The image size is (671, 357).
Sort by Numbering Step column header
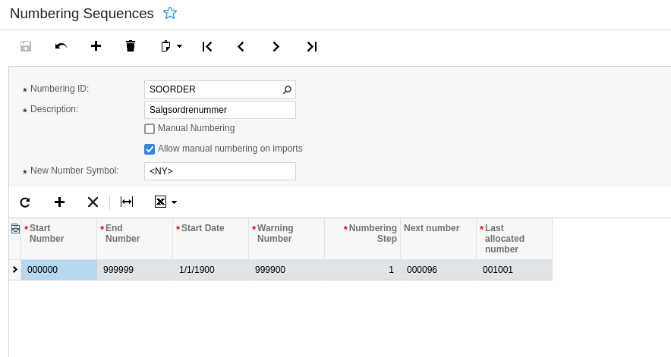point(363,239)
